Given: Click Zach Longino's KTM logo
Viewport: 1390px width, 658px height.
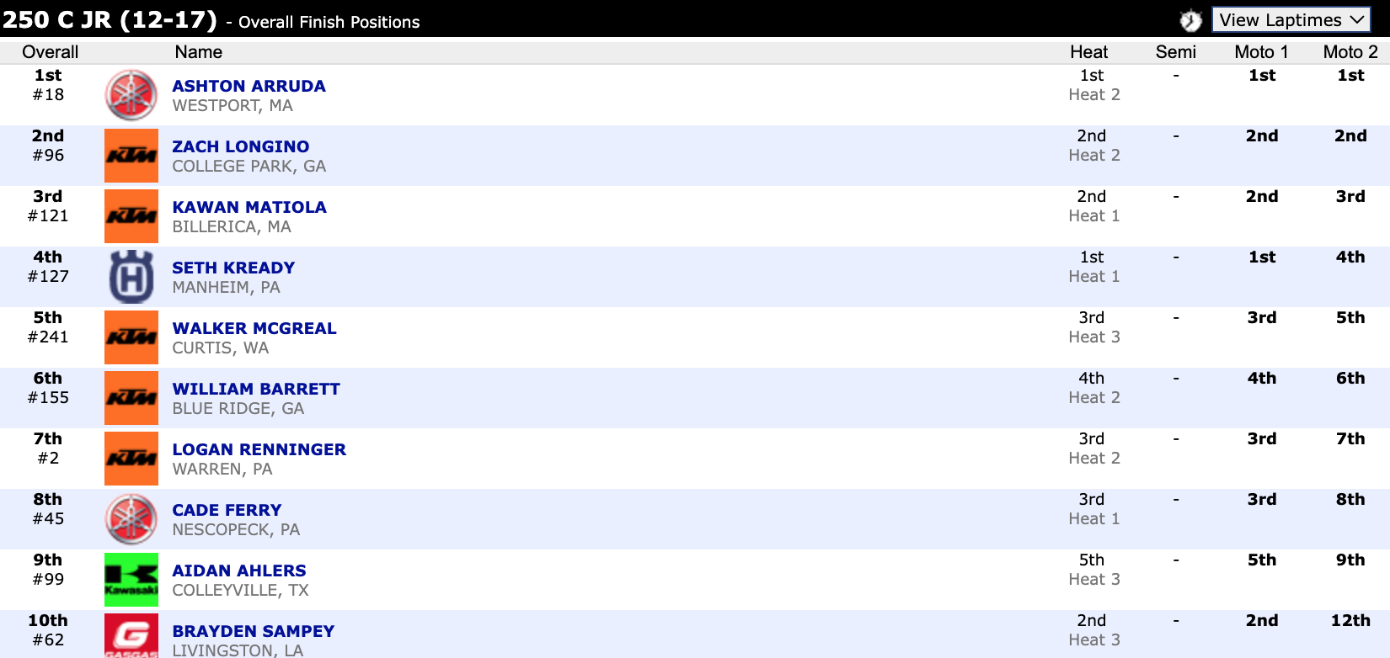Looking at the screenshot, I should pos(131,156).
